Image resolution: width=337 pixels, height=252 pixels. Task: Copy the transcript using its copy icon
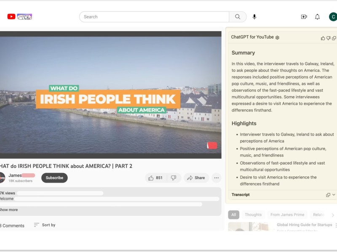coord(328,195)
